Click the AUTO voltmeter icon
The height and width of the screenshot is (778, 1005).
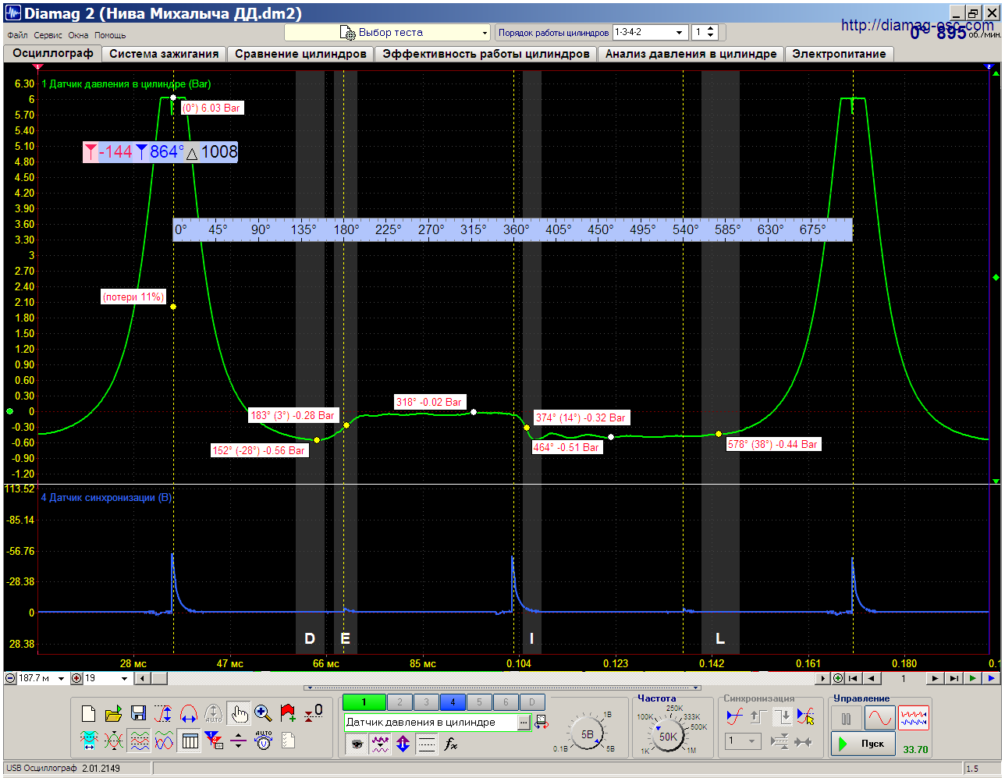264,740
